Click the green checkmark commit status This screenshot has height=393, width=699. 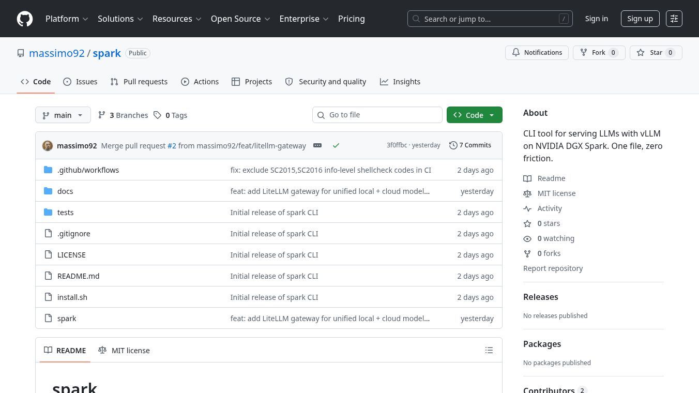336,145
